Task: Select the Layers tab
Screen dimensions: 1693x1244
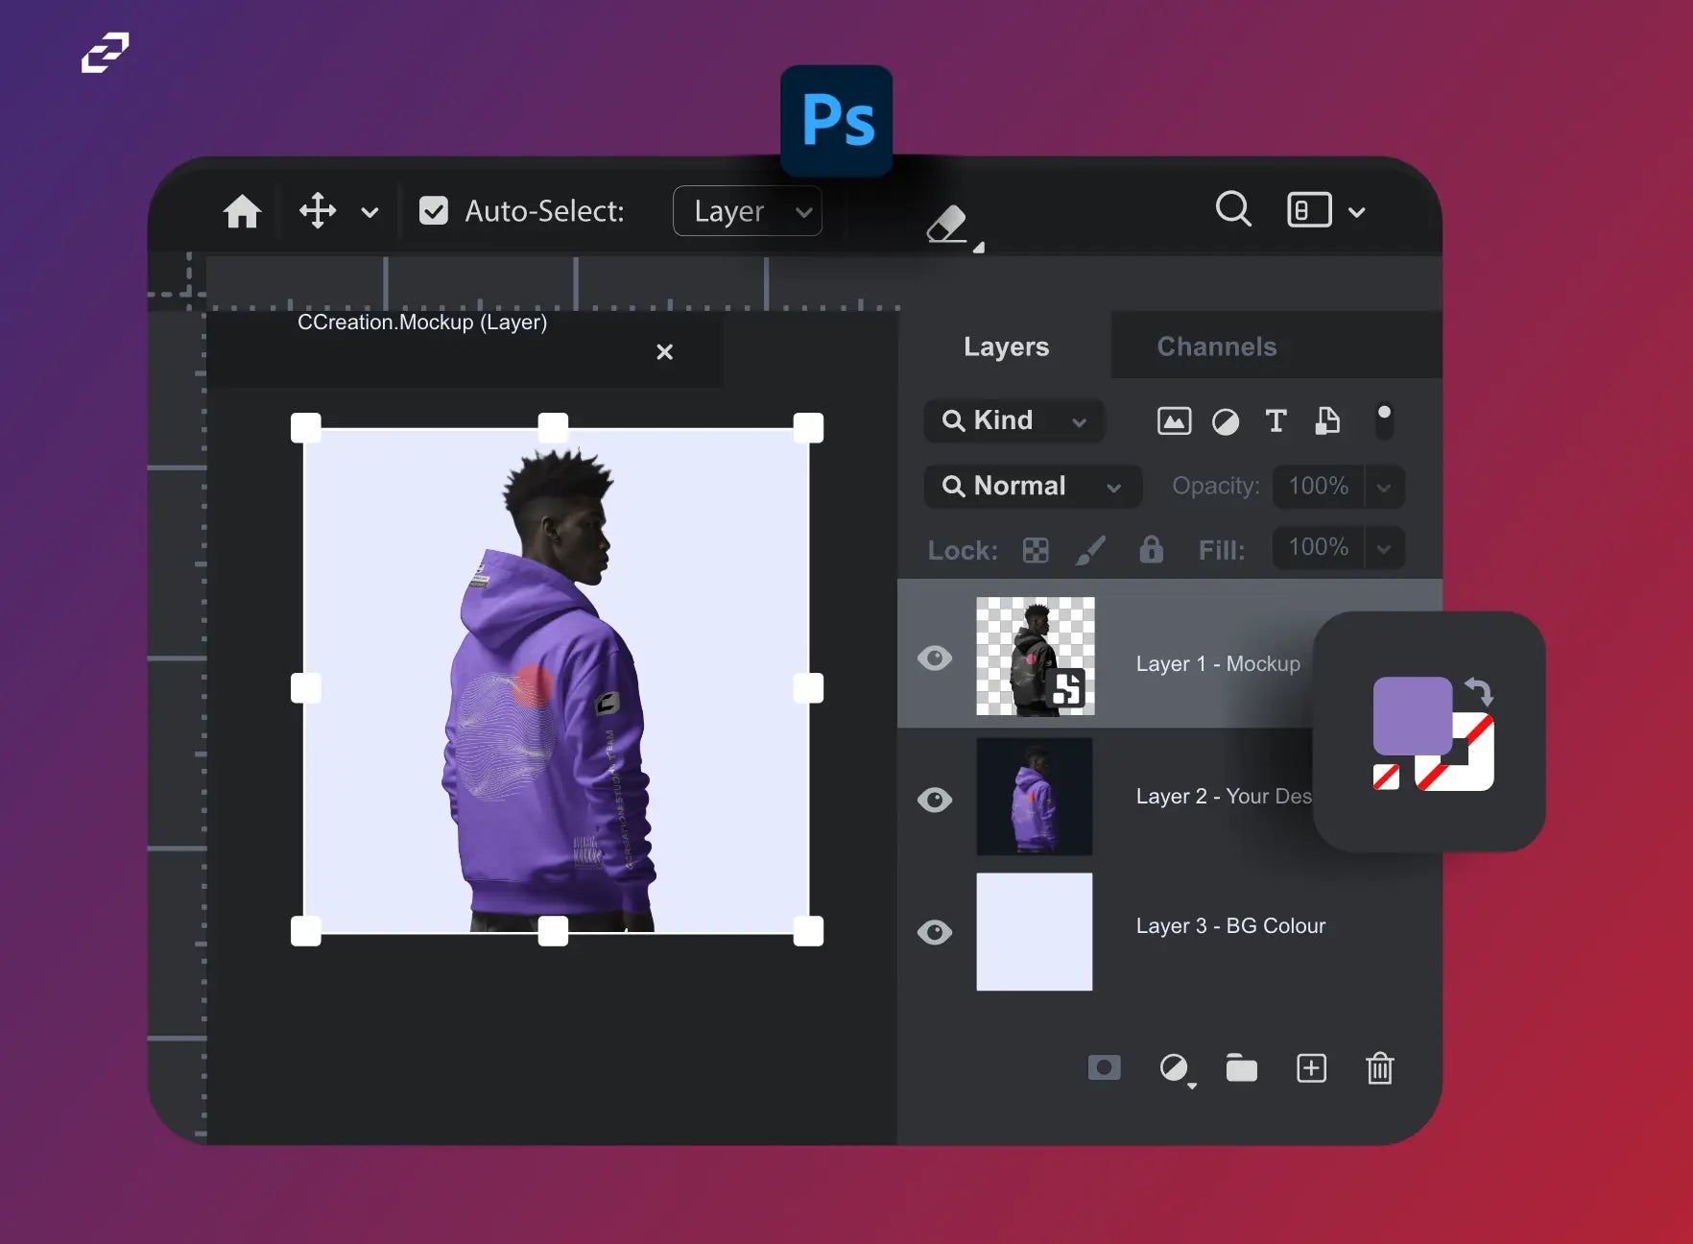Action: click(1006, 347)
